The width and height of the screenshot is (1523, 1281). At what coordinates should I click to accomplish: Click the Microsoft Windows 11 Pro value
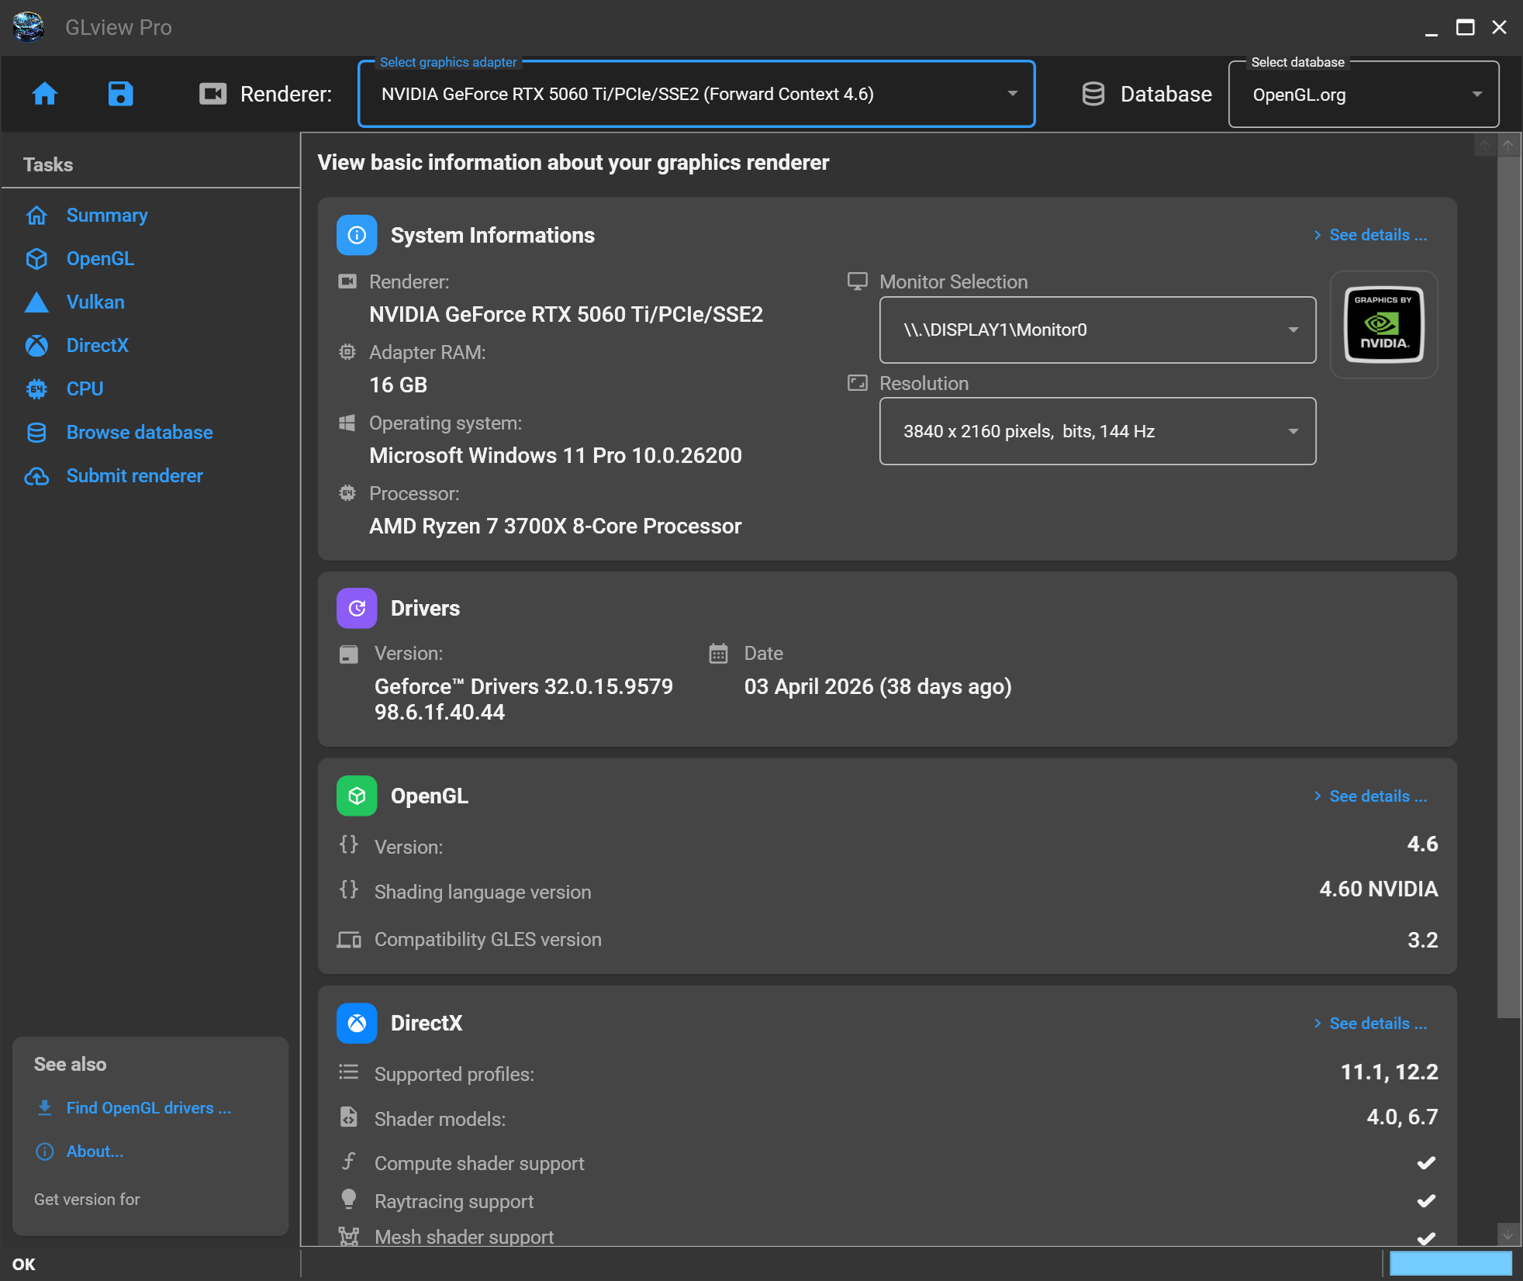(555, 455)
